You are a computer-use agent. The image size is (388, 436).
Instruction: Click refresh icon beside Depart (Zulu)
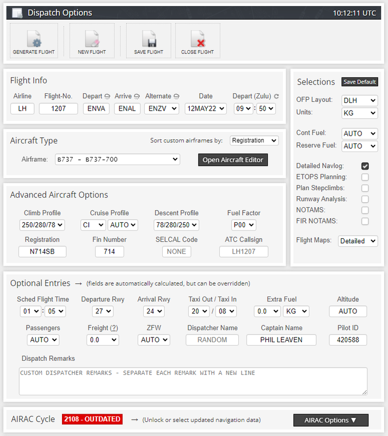coord(276,96)
